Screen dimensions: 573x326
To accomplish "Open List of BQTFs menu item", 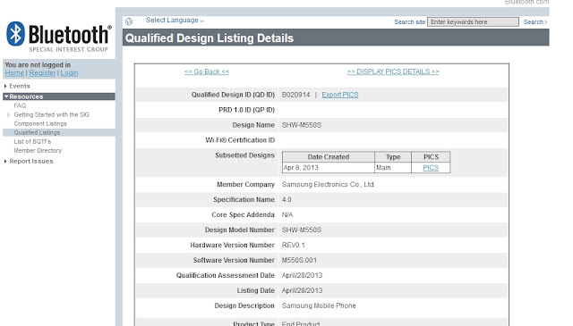I will tap(32, 141).
